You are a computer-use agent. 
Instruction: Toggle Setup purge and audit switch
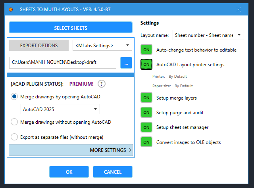pyautogui.click(x=146, y=112)
